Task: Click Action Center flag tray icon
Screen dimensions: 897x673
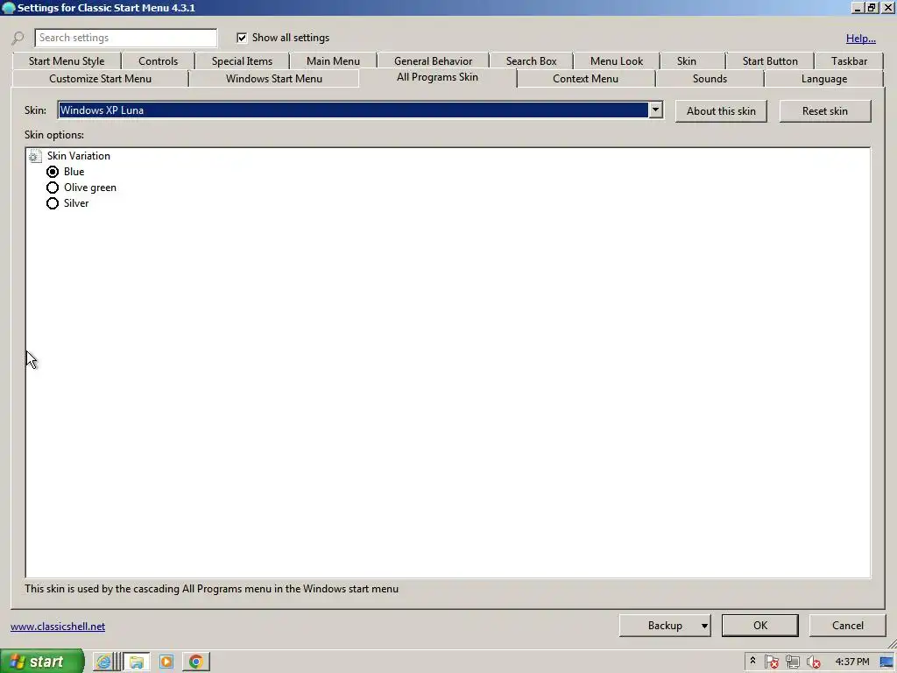Action: coord(771,662)
